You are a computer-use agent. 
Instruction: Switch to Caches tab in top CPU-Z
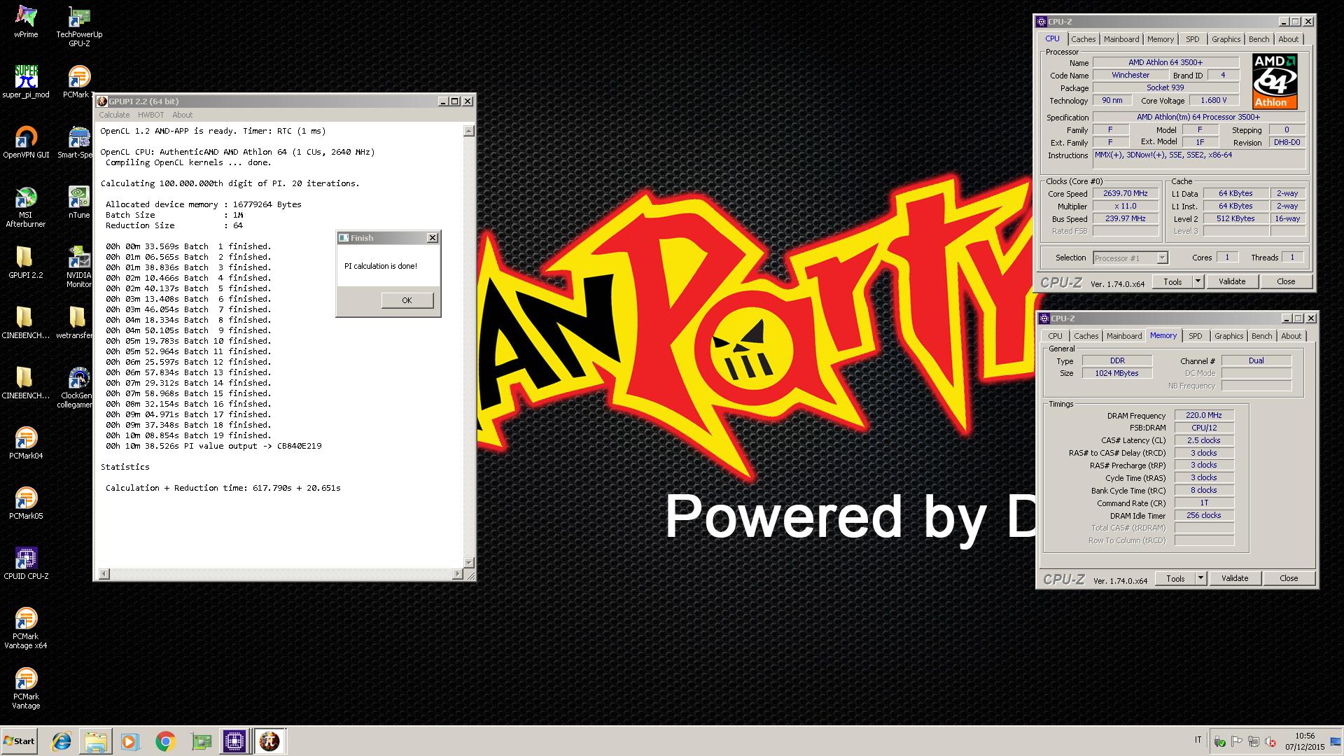pos(1083,39)
